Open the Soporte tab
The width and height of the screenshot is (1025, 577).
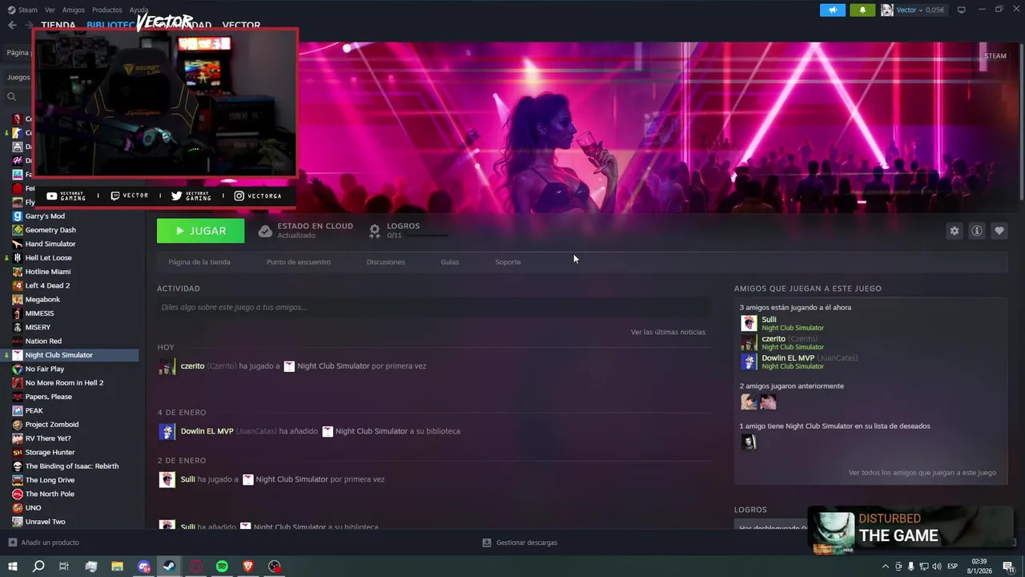[x=508, y=262]
